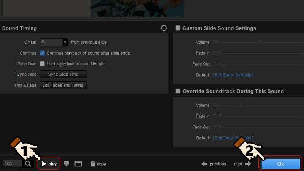Play the slide preview
The height and width of the screenshot is (171, 304).
[x=49, y=164]
